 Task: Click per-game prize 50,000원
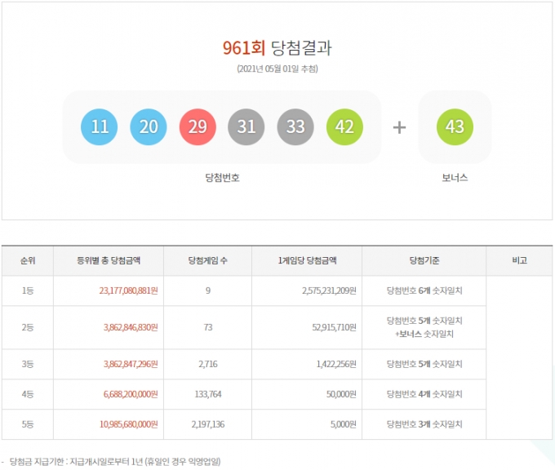point(341,394)
